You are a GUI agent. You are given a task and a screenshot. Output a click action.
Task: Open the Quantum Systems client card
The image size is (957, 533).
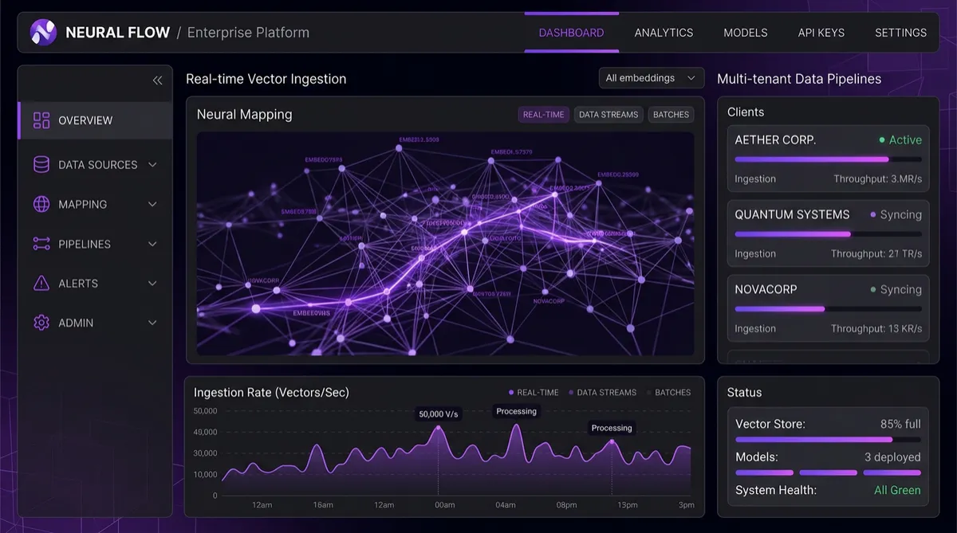(828, 233)
